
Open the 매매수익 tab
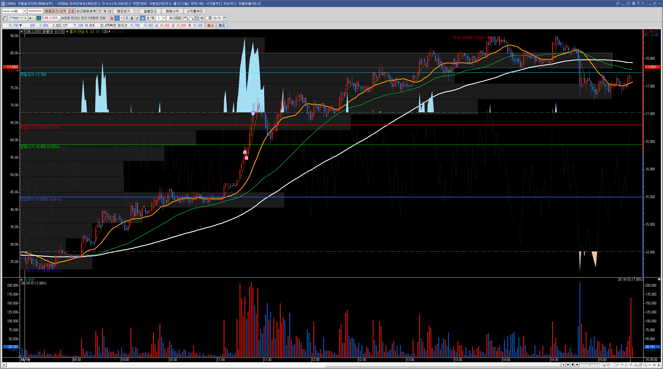coord(172,11)
